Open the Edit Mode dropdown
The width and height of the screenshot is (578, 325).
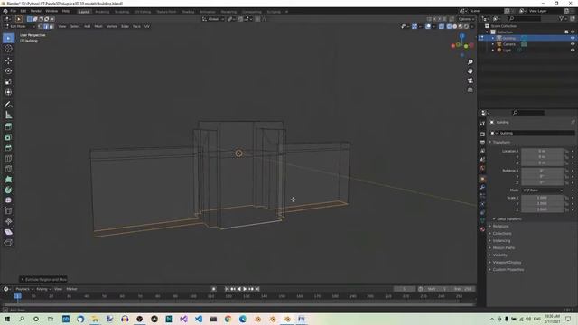19,26
